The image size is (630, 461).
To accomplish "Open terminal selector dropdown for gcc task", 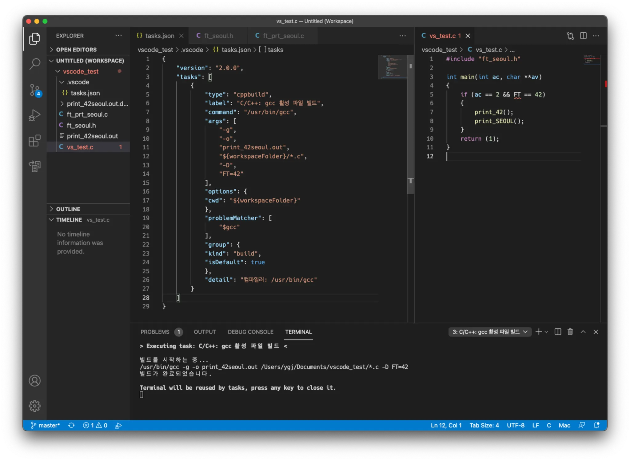I will pos(490,332).
